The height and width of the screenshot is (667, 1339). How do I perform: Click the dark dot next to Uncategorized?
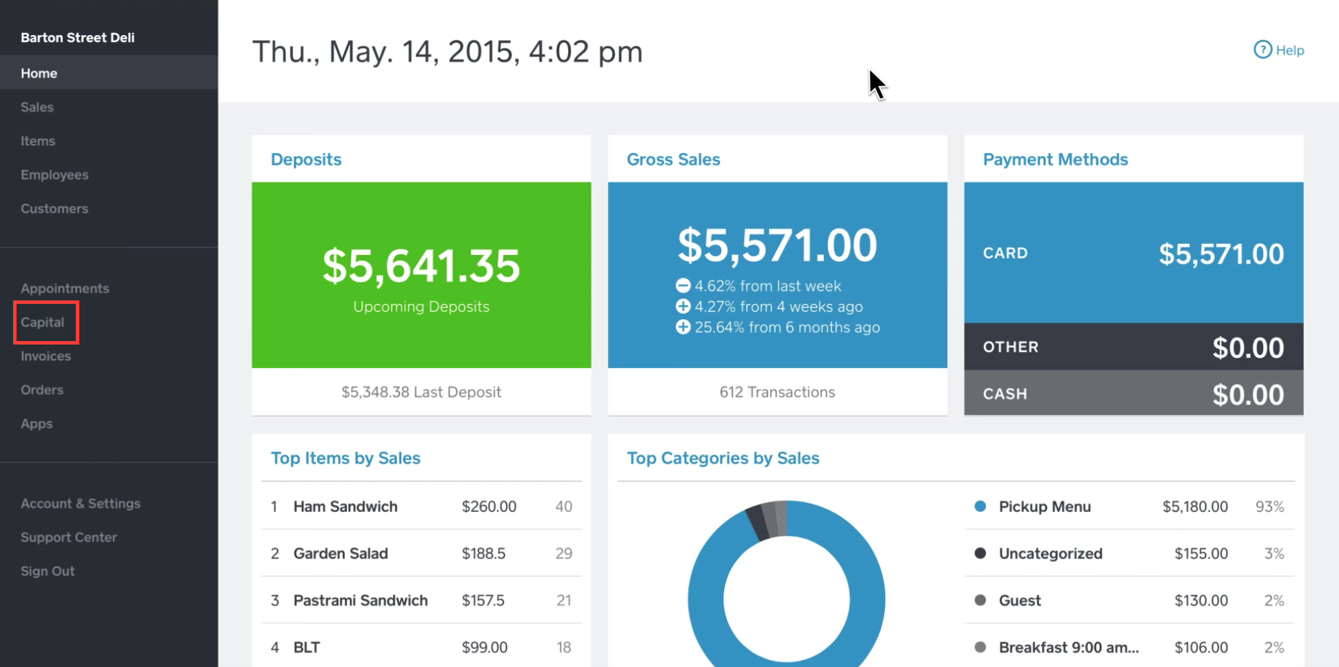(x=980, y=553)
